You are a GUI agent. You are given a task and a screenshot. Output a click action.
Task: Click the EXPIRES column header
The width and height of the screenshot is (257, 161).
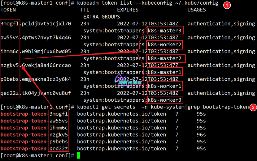(128, 10)
